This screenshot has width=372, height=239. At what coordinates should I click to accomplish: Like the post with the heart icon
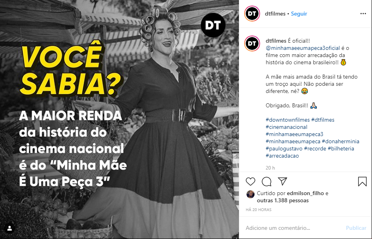[x=250, y=182]
